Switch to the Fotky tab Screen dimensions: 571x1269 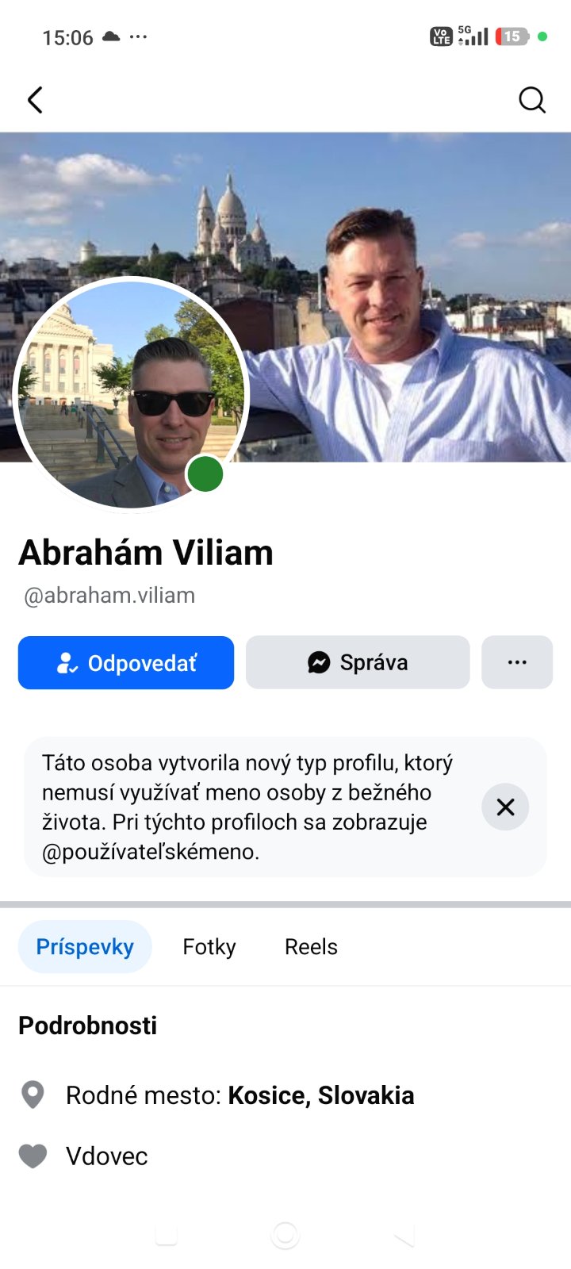pos(209,947)
